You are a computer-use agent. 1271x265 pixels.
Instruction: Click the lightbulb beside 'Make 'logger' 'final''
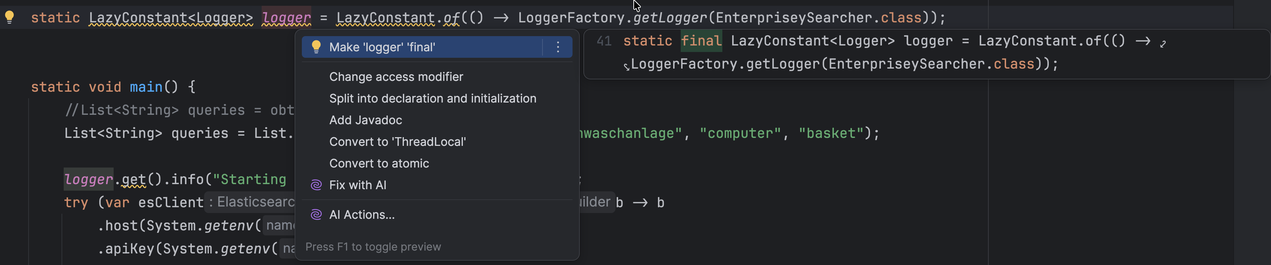(x=317, y=47)
